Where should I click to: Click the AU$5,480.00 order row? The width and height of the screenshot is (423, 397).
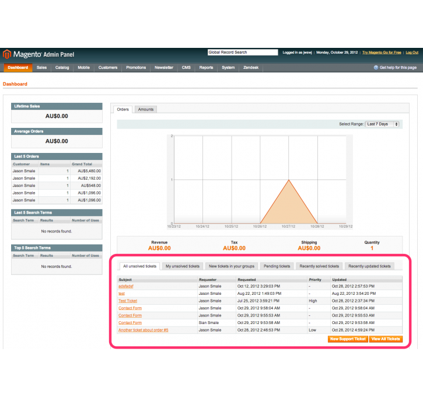[x=57, y=171]
